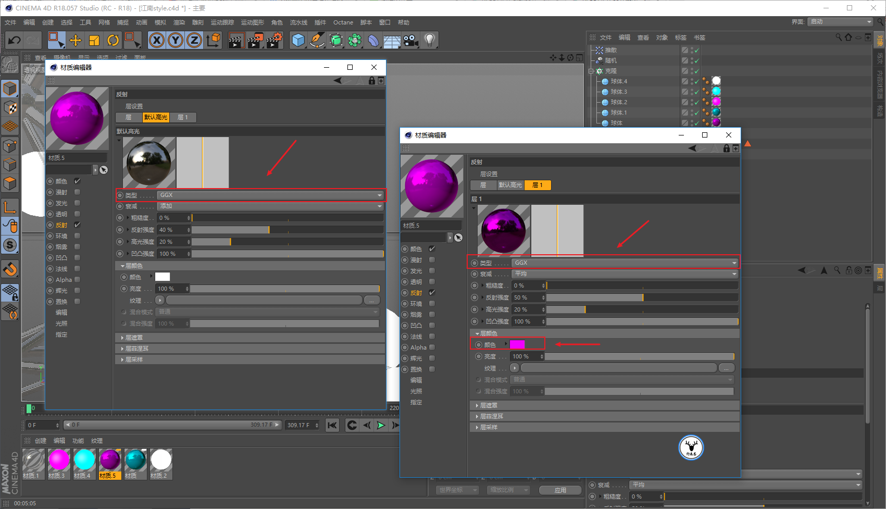Click the 应用 apply button
This screenshot has height=509, width=886.
560,490
